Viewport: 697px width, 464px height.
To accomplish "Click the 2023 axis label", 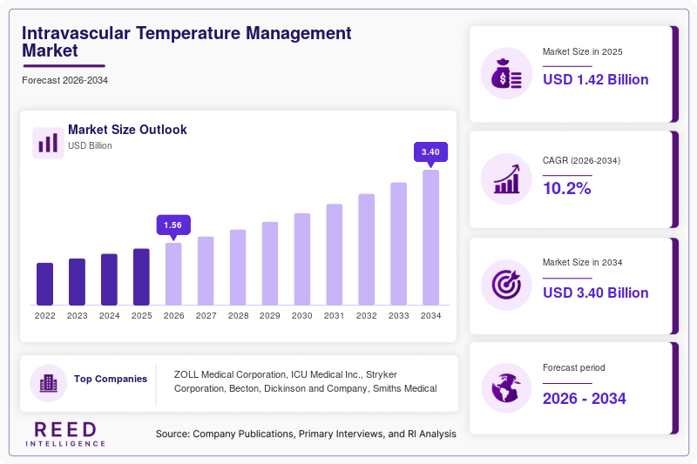I will 77,316.
